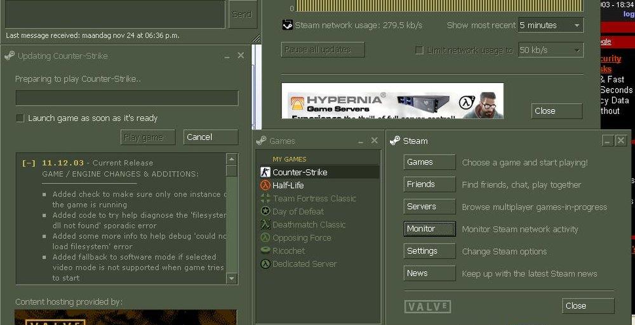Screen dimensions: 635x325
Task: Click the Dedicated Server icon
Action: [x=265, y=264]
